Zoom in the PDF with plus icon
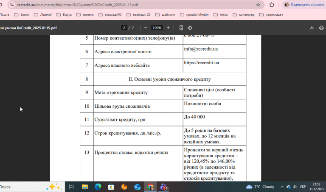Screen dimensions: 326x192 168,28
